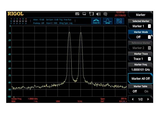Click the Marker All Off button
The width and height of the screenshot is (159, 114).
140,79
